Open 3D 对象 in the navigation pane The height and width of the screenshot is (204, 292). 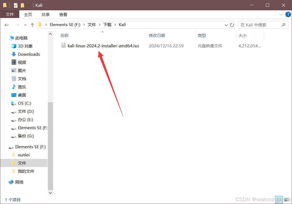[25, 46]
